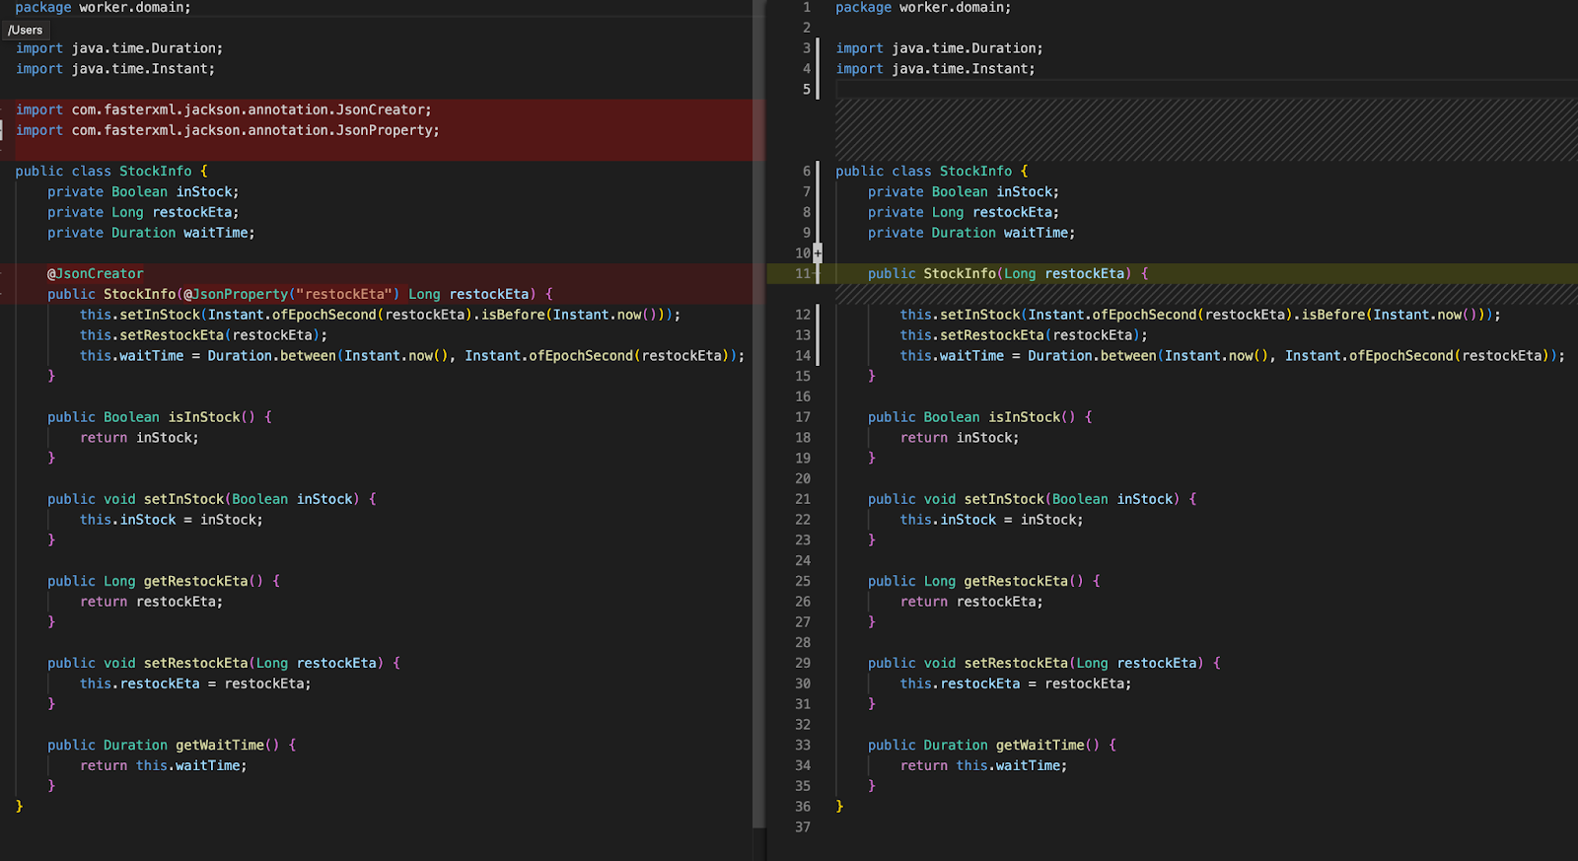Click the hatched filler area below line 5
This screenshot has width=1578, height=861.
(1203, 128)
